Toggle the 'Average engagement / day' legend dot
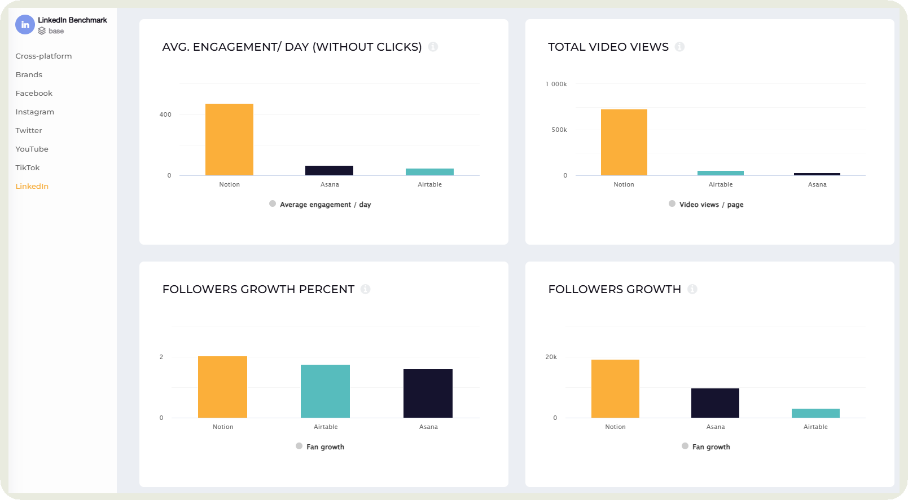The height and width of the screenshot is (500, 908). (273, 203)
